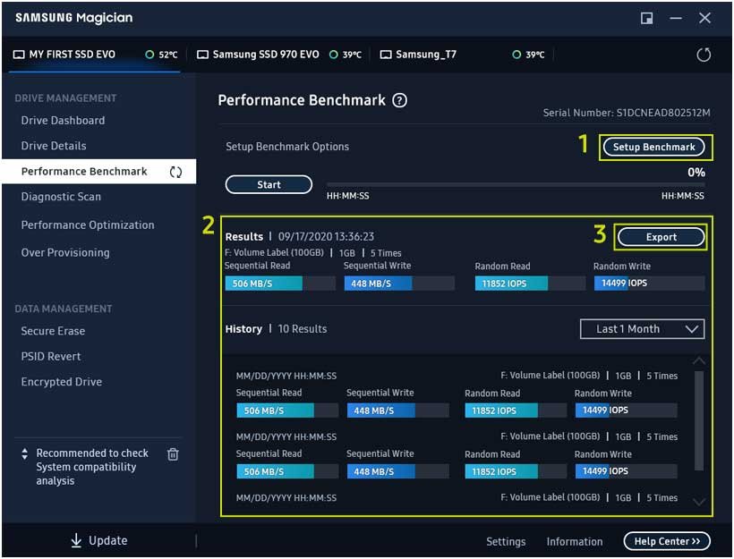The height and width of the screenshot is (559, 734).
Task: Click the spinning arrows icon beside Performance Benchmark
Action: pyautogui.click(x=175, y=172)
